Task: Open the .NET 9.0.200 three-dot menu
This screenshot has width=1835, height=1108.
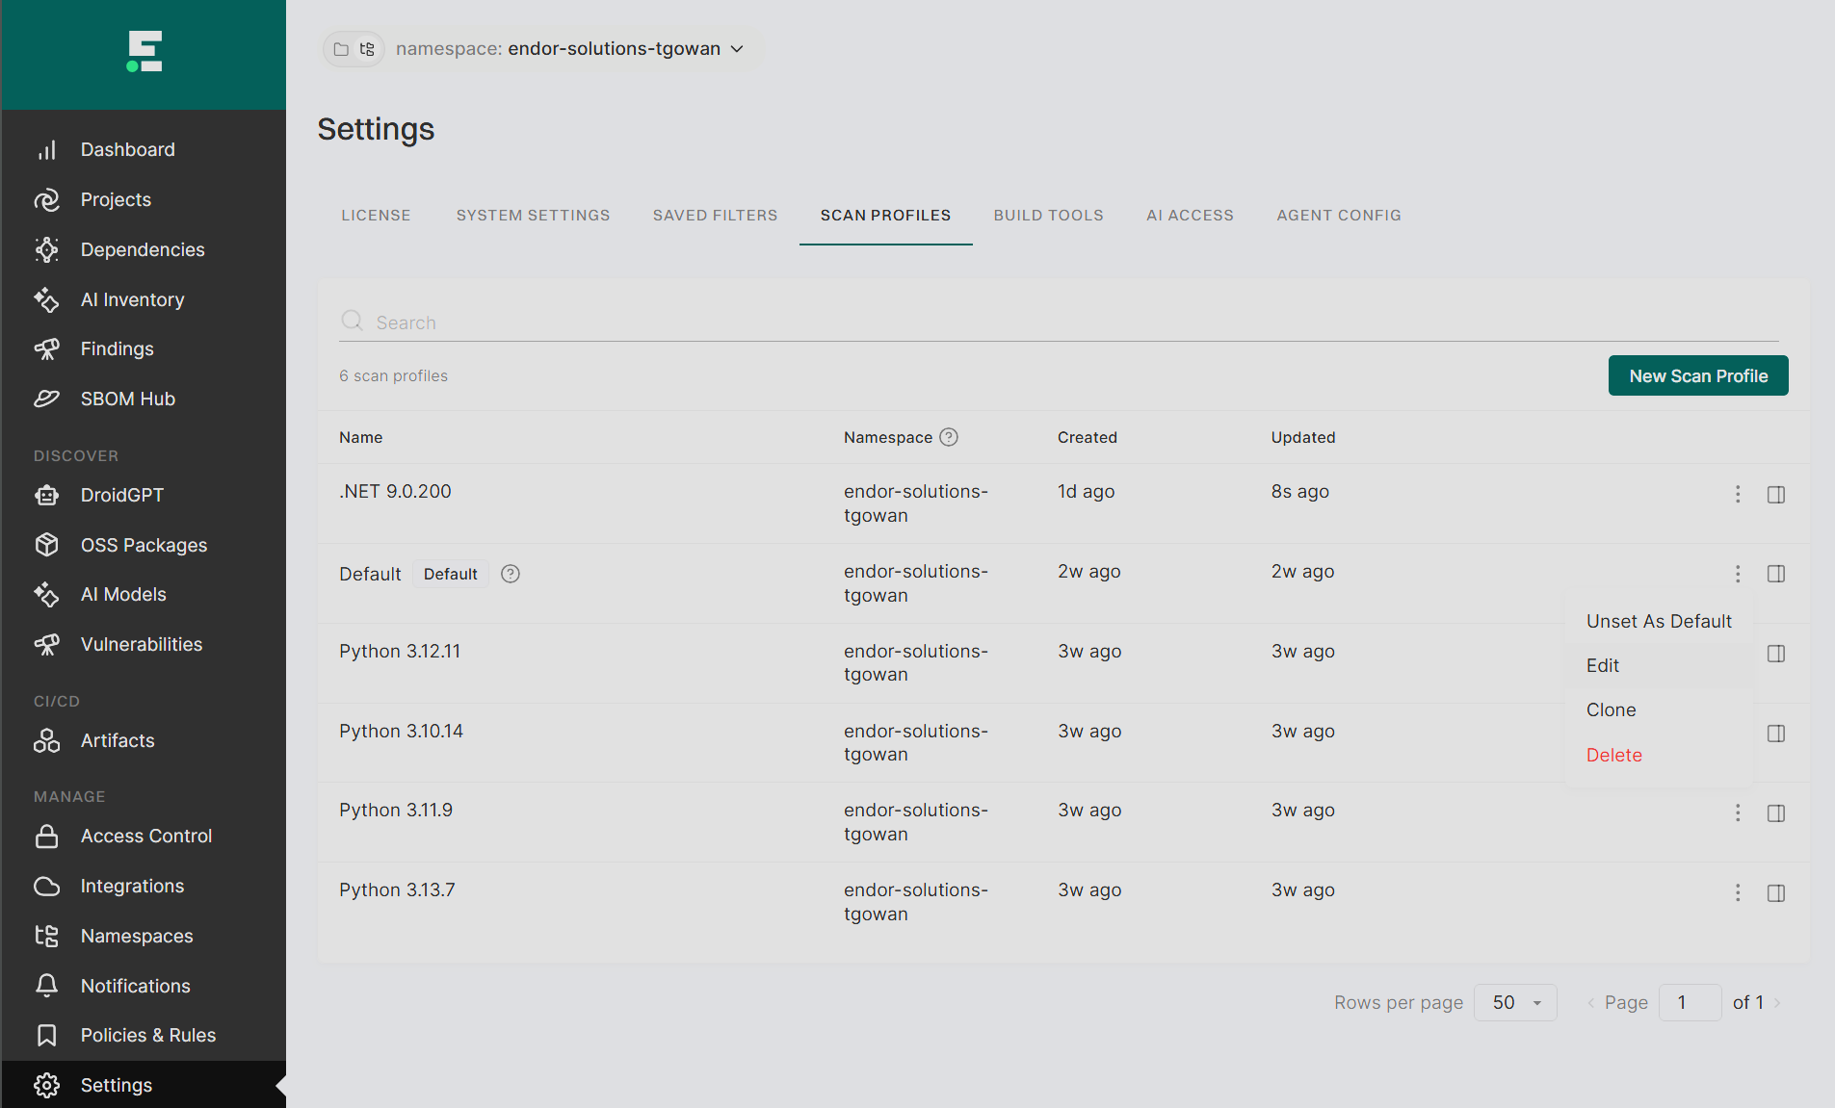Action: pyautogui.click(x=1738, y=495)
